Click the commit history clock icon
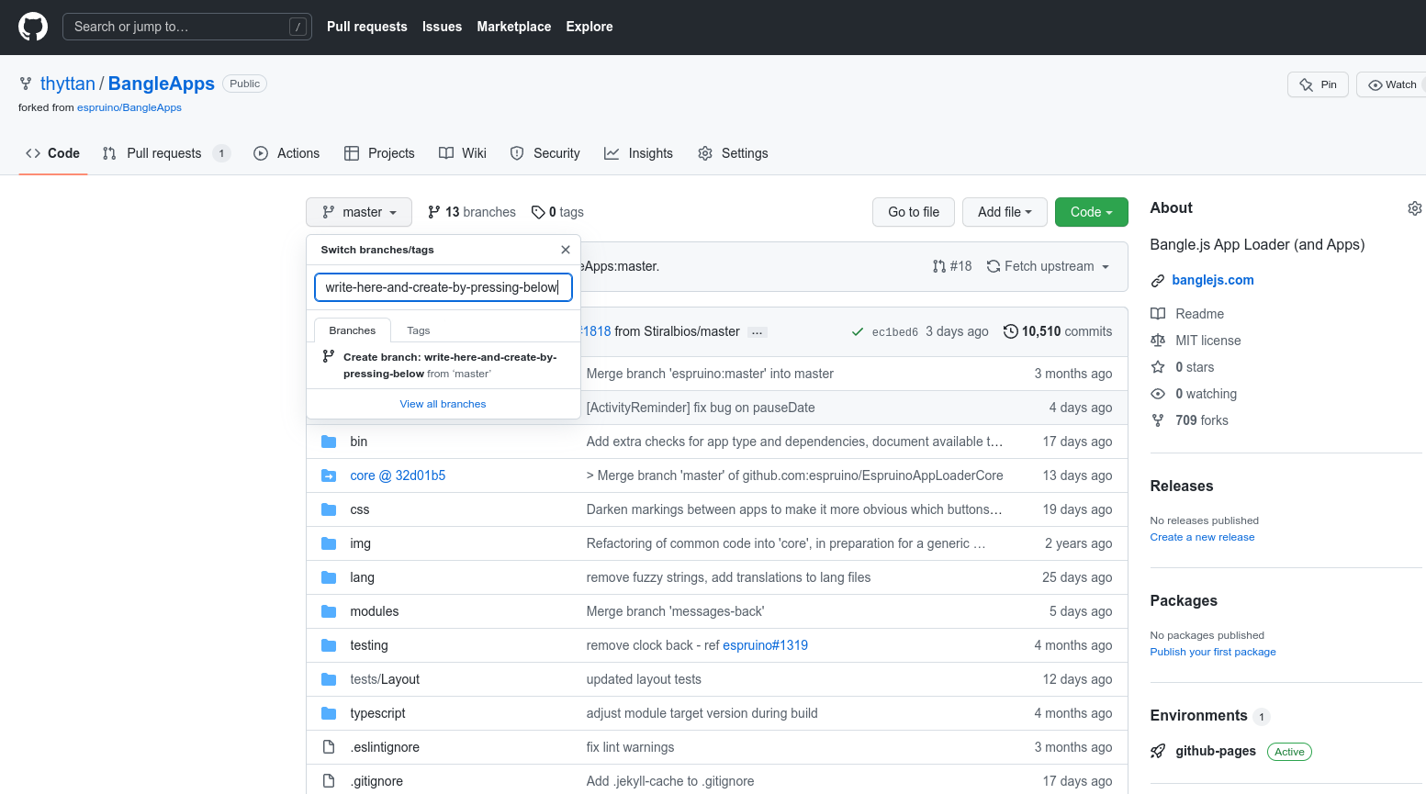 (1010, 331)
